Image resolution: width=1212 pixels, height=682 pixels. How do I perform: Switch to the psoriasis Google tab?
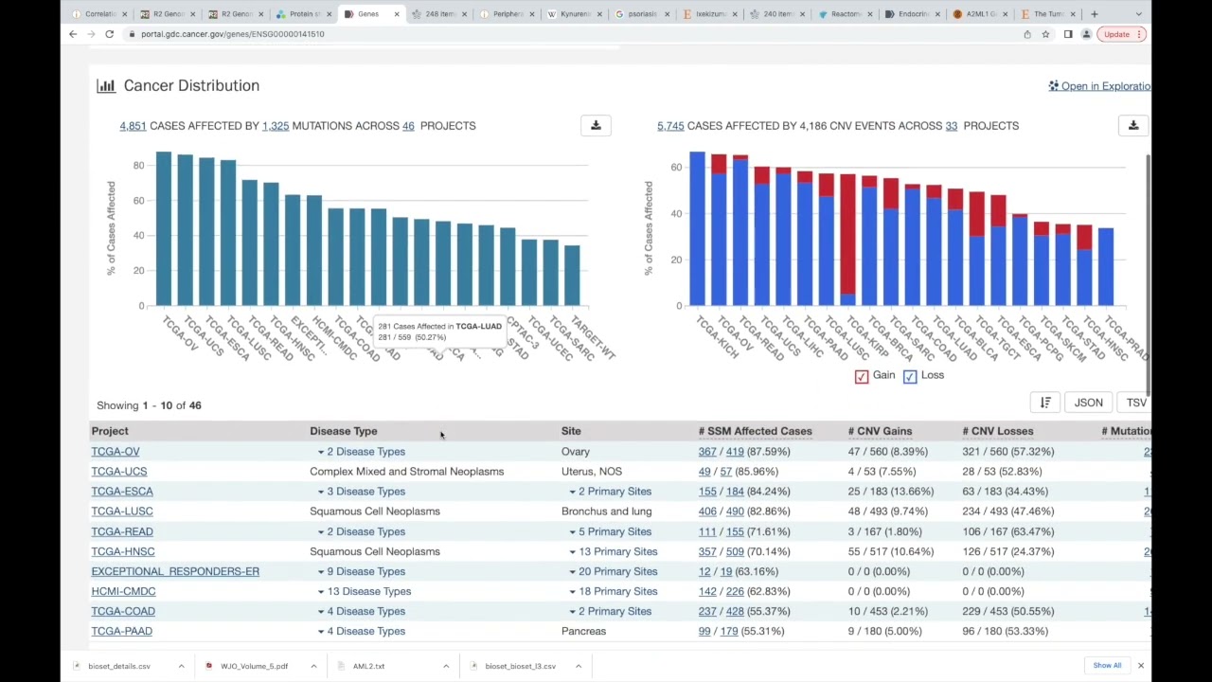coord(642,14)
